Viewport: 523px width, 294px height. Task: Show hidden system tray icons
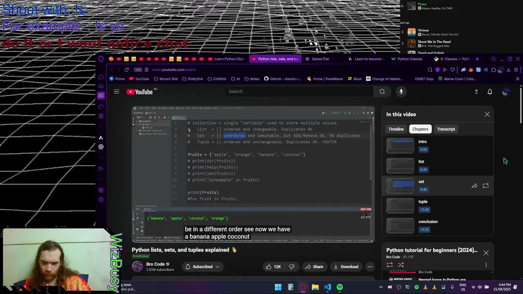(x=381, y=287)
